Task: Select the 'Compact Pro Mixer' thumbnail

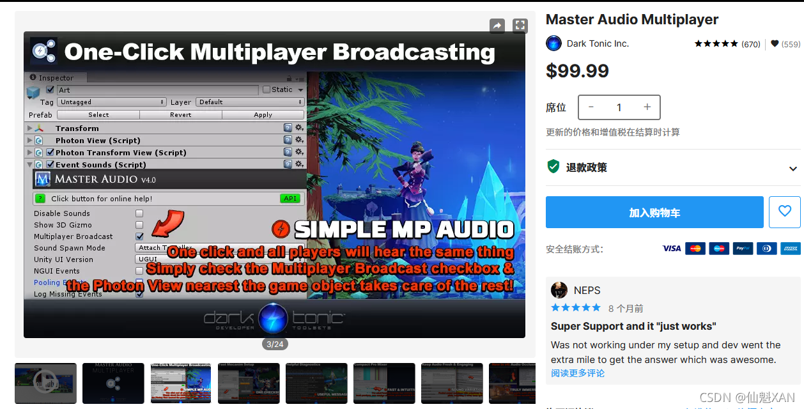Action: tap(384, 383)
